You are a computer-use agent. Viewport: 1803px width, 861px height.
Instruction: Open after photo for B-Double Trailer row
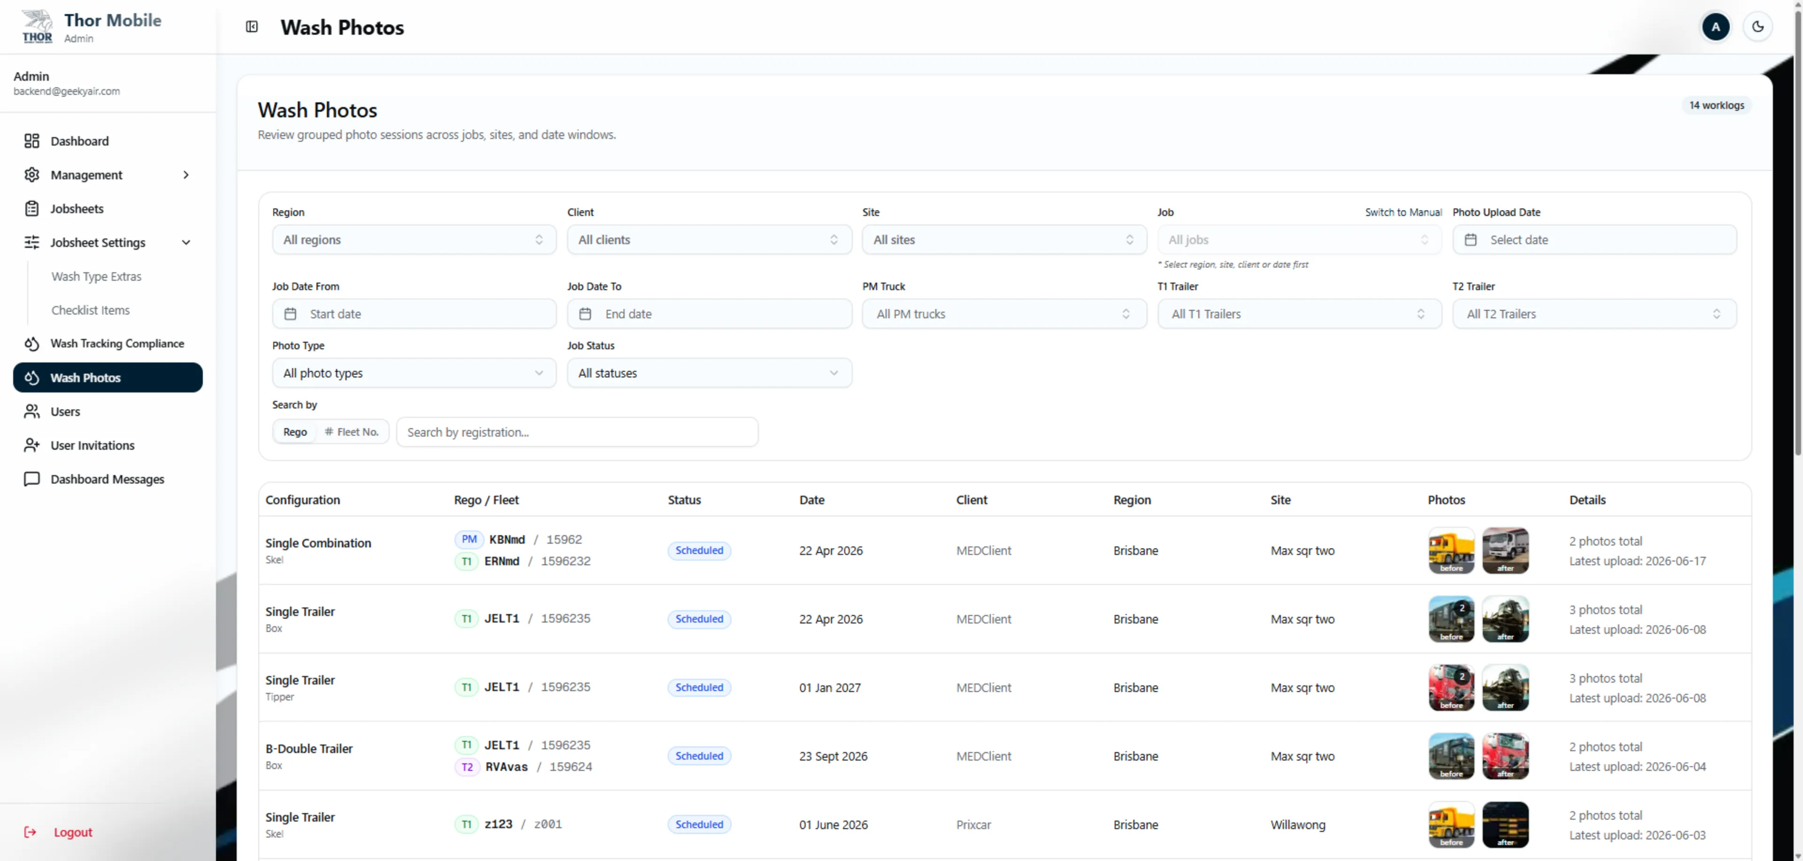[x=1505, y=756]
